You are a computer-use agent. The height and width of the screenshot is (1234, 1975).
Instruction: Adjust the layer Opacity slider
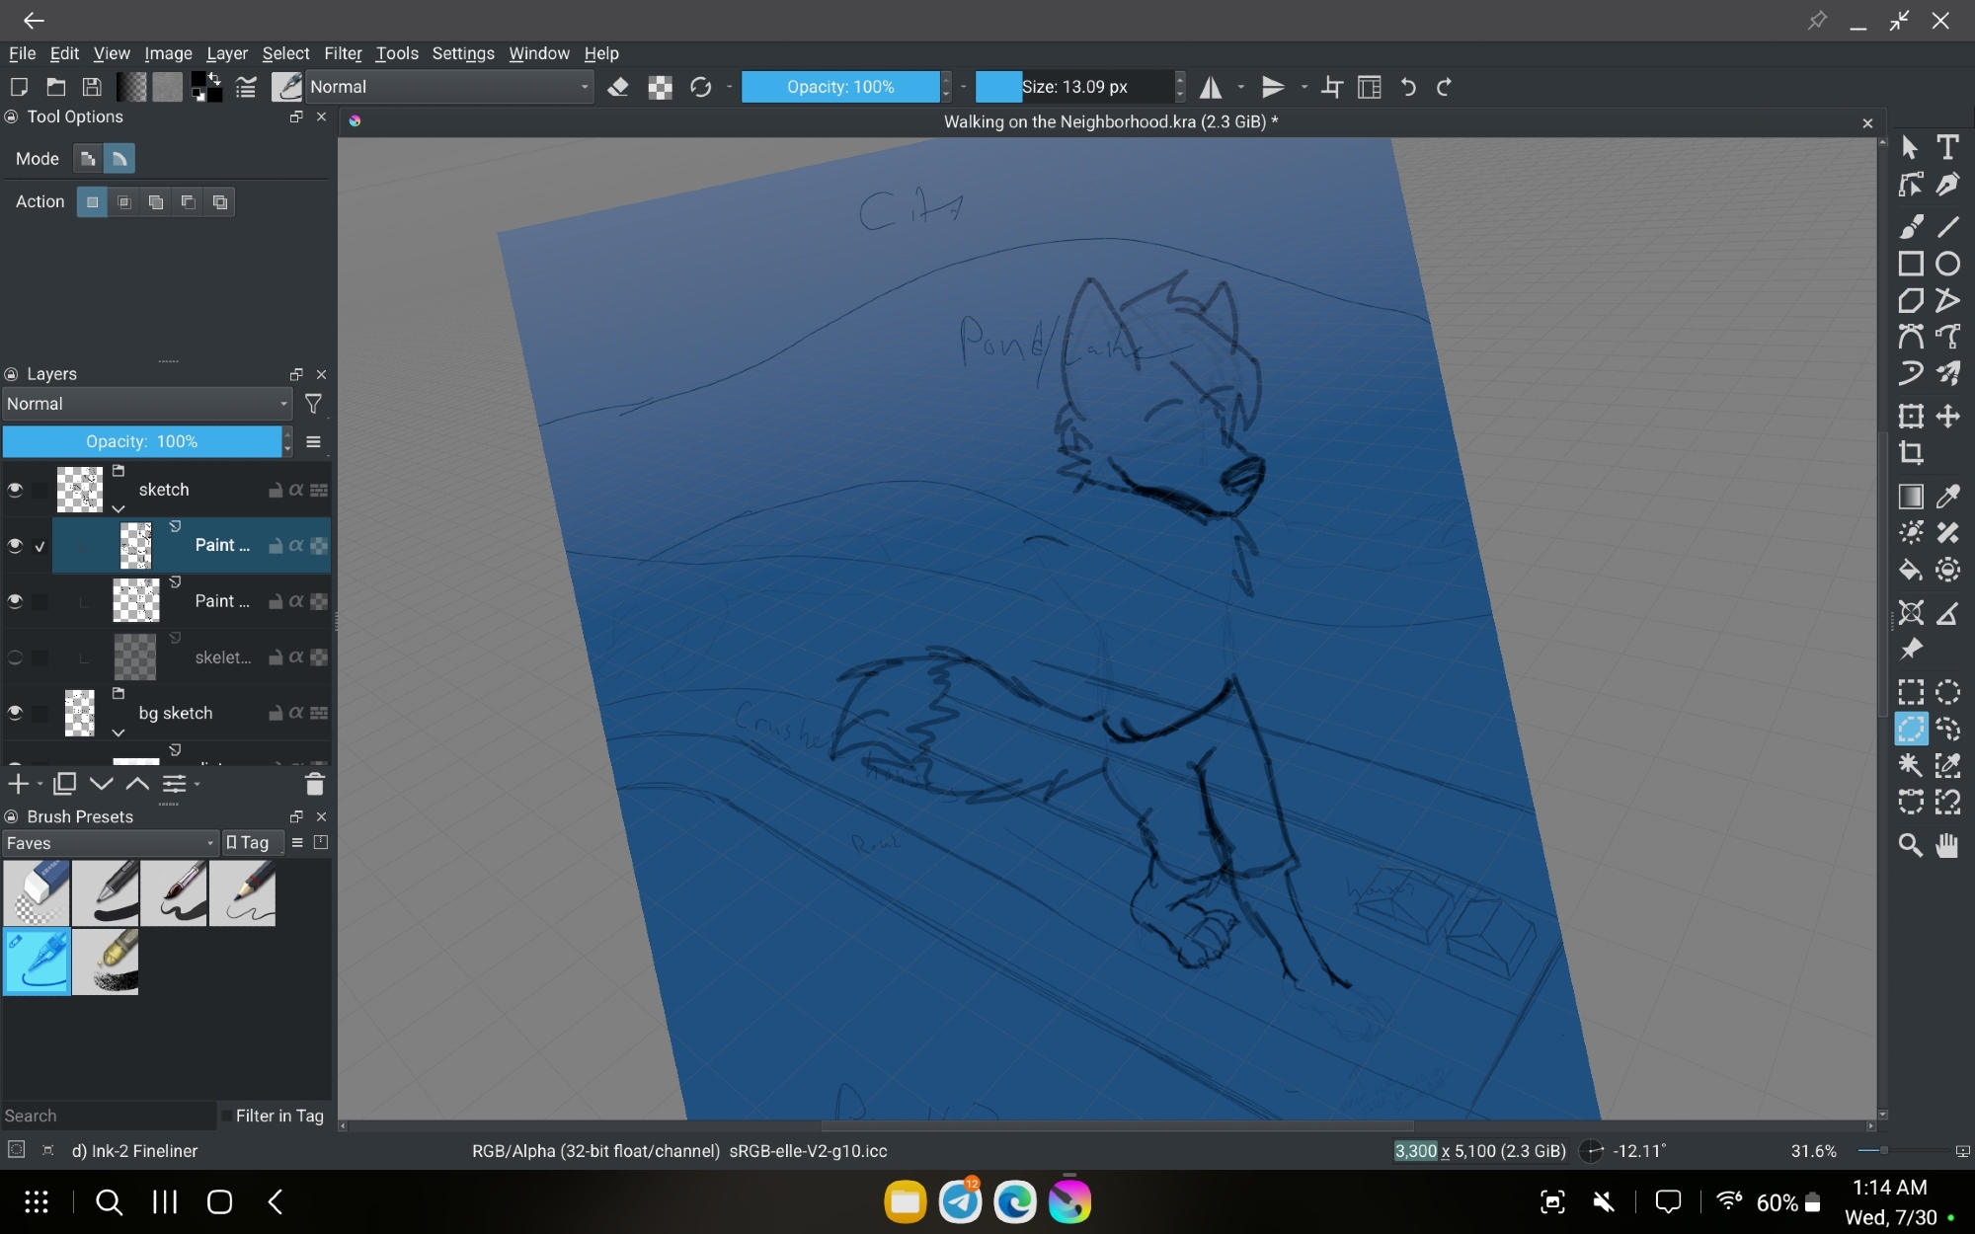pyautogui.click(x=141, y=441)
